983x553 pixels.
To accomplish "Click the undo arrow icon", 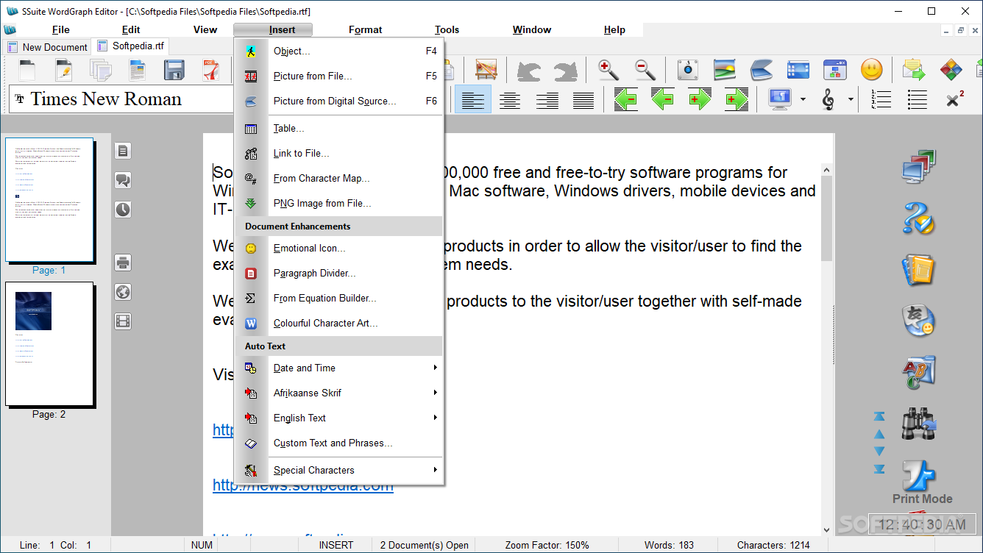I will pyautogui.click(x=528, y=71).
